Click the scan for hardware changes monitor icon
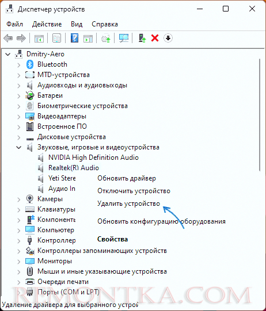The image size is (266, 311). tap(124, 38)
